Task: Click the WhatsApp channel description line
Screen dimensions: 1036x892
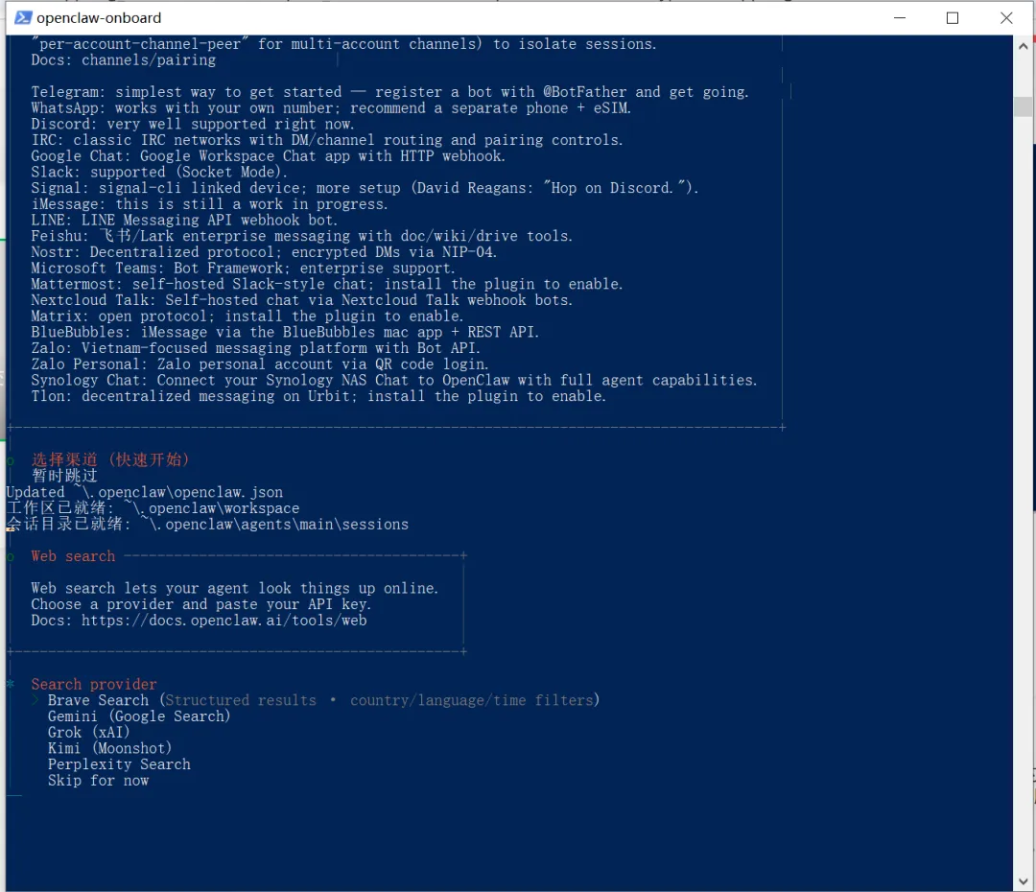Action: (331, 107)
